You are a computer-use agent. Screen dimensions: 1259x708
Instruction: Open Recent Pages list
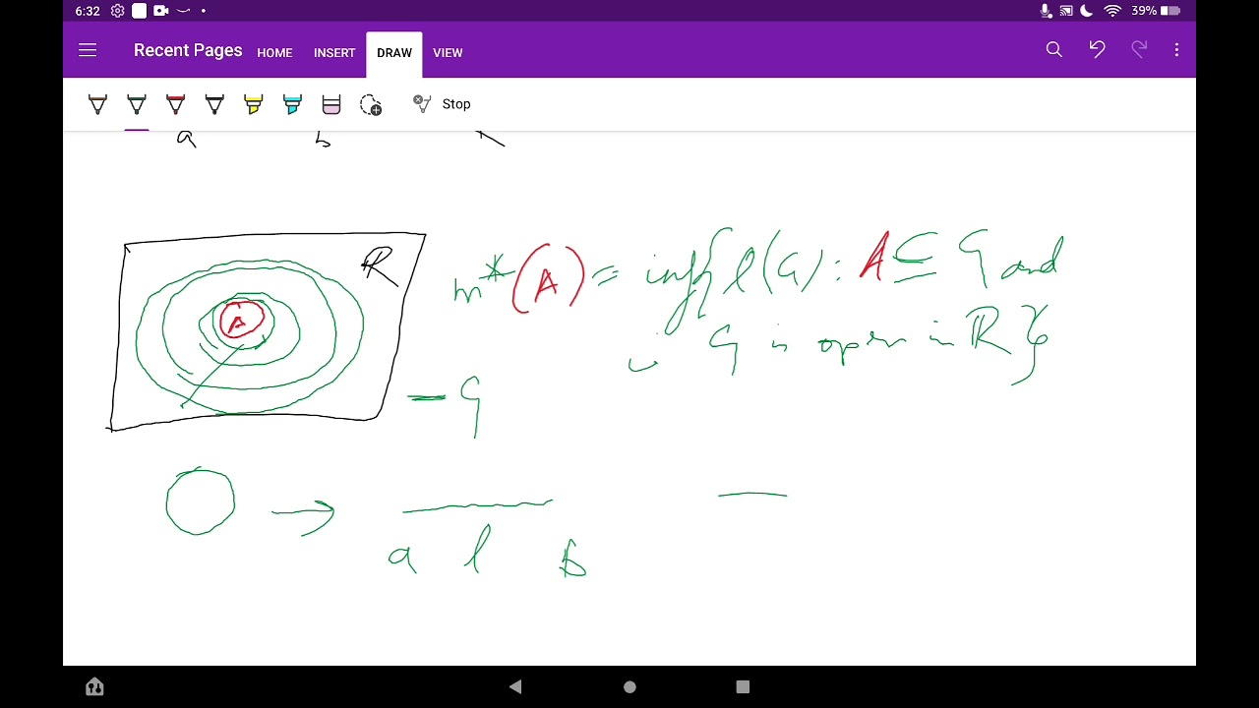188,50
